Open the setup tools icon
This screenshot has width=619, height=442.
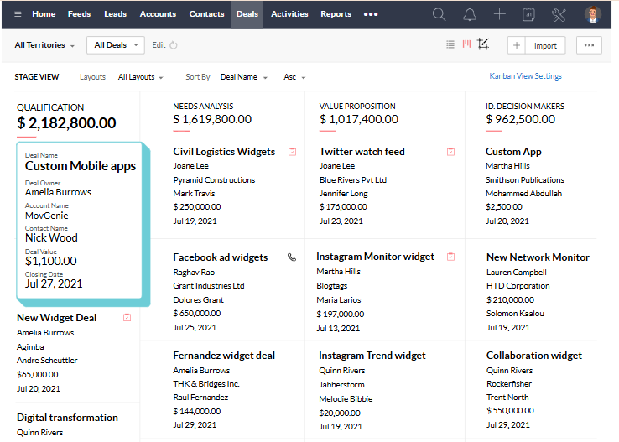[559, 14]
